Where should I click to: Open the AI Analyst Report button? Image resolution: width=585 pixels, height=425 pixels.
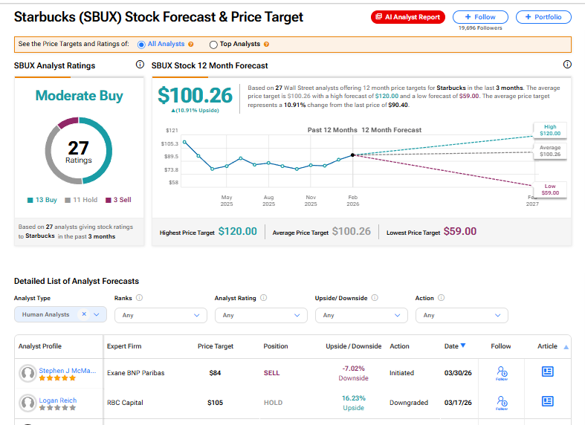(x=407, y=16)
